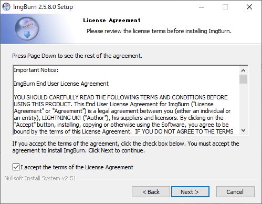Click 'ImgBurn End User License Agreement' text line
This screenshot has height=204, width=262.
(x=61, y=84)
